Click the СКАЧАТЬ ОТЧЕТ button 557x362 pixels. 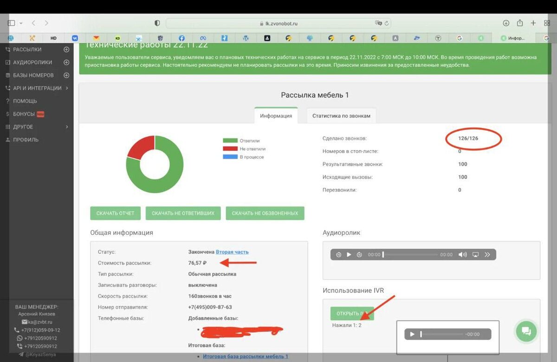tap(115, 213)
